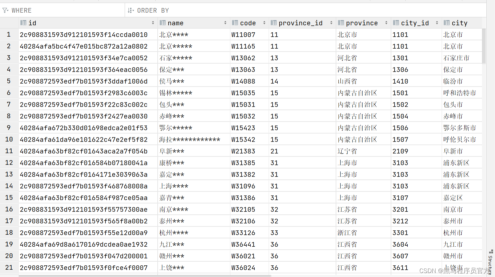The width and height of the screenshot is (495, 277).
Task: Select row number 21
Action: point(9,268)
